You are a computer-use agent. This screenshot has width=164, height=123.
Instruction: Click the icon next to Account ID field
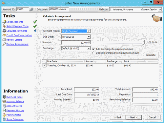31,10
